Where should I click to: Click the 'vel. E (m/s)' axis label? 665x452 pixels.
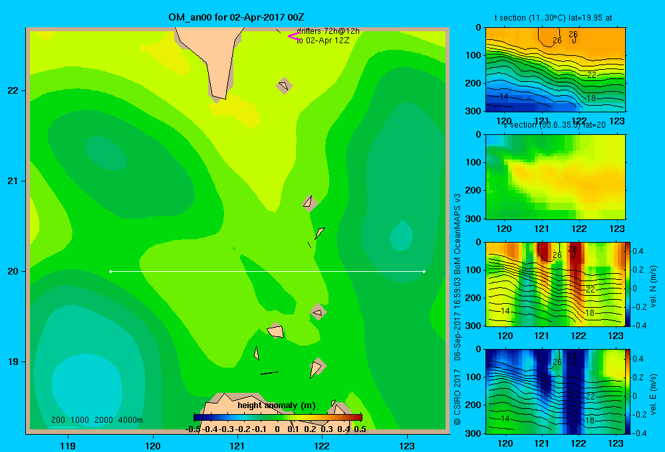[654, 394]
